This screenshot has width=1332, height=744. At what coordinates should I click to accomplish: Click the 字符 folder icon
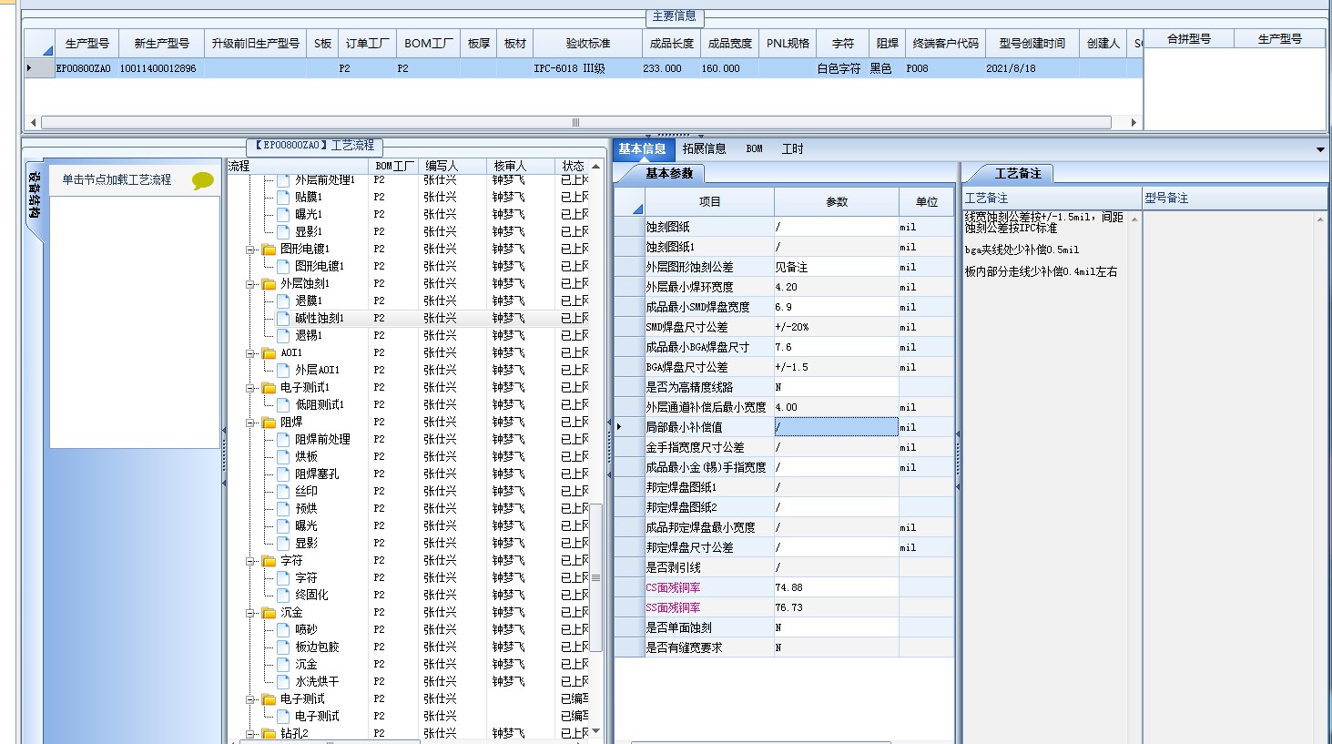coord(269,561)
